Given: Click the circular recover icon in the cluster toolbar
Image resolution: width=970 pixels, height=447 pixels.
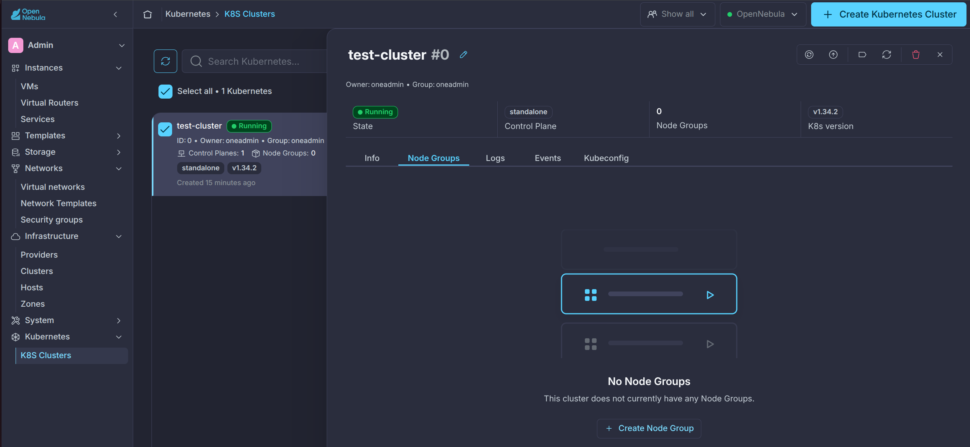Looking at the screenshot, I should pos(809,55).
